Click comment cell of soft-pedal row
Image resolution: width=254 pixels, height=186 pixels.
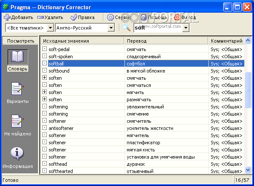pos(226,49)
